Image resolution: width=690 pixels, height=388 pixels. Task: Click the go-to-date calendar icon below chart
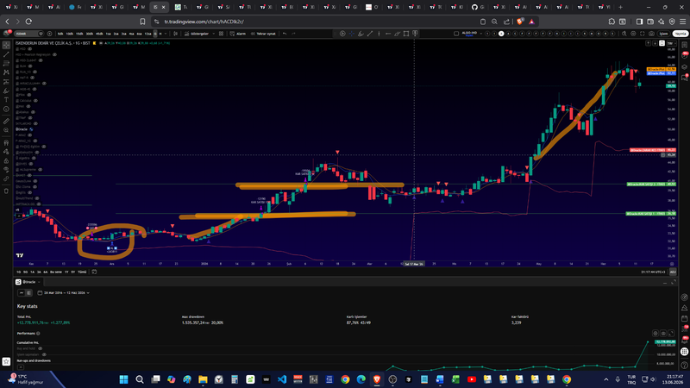click(94, 272)
